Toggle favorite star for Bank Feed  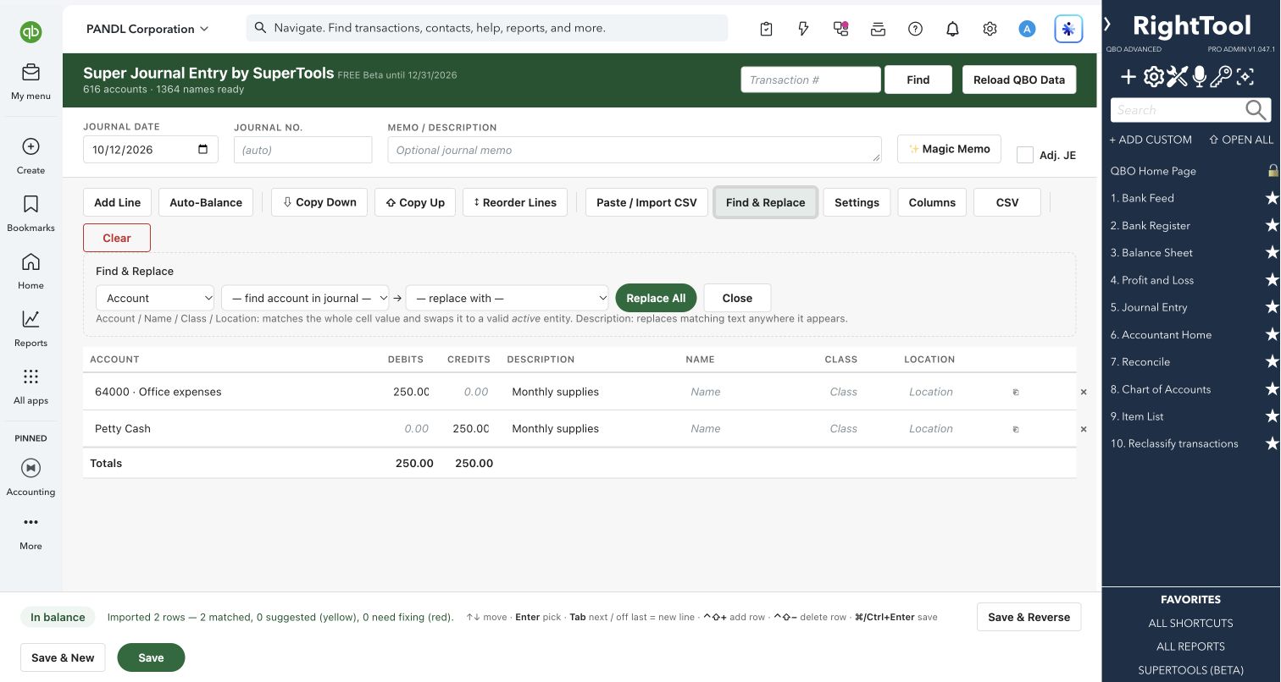1272,198
